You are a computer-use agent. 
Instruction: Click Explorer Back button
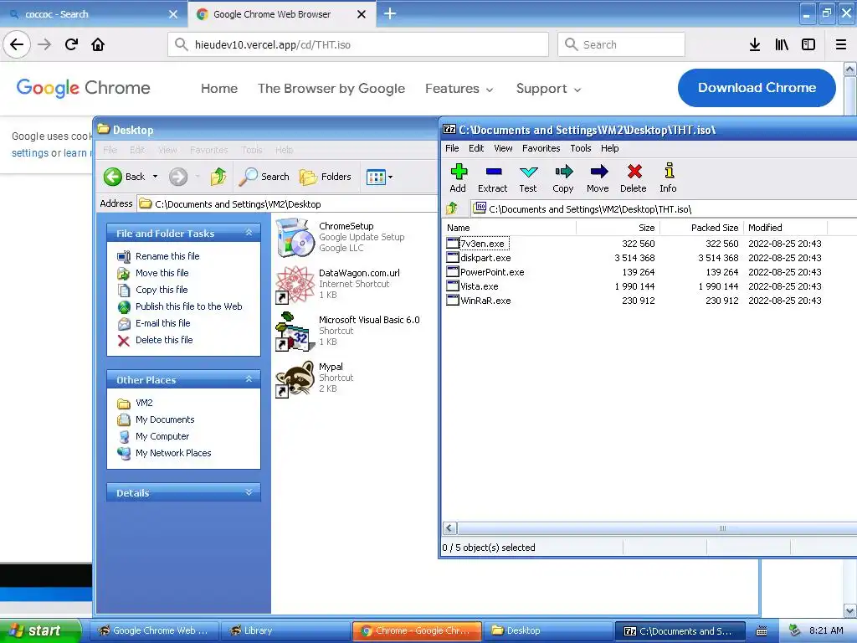coord(125,177)
